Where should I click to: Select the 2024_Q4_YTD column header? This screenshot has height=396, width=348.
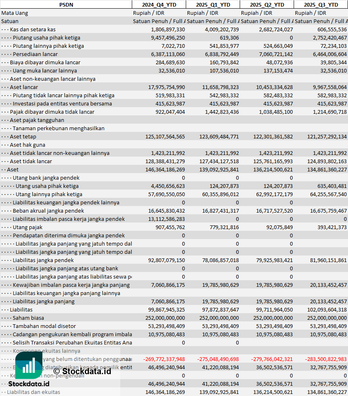coord(159,5)
